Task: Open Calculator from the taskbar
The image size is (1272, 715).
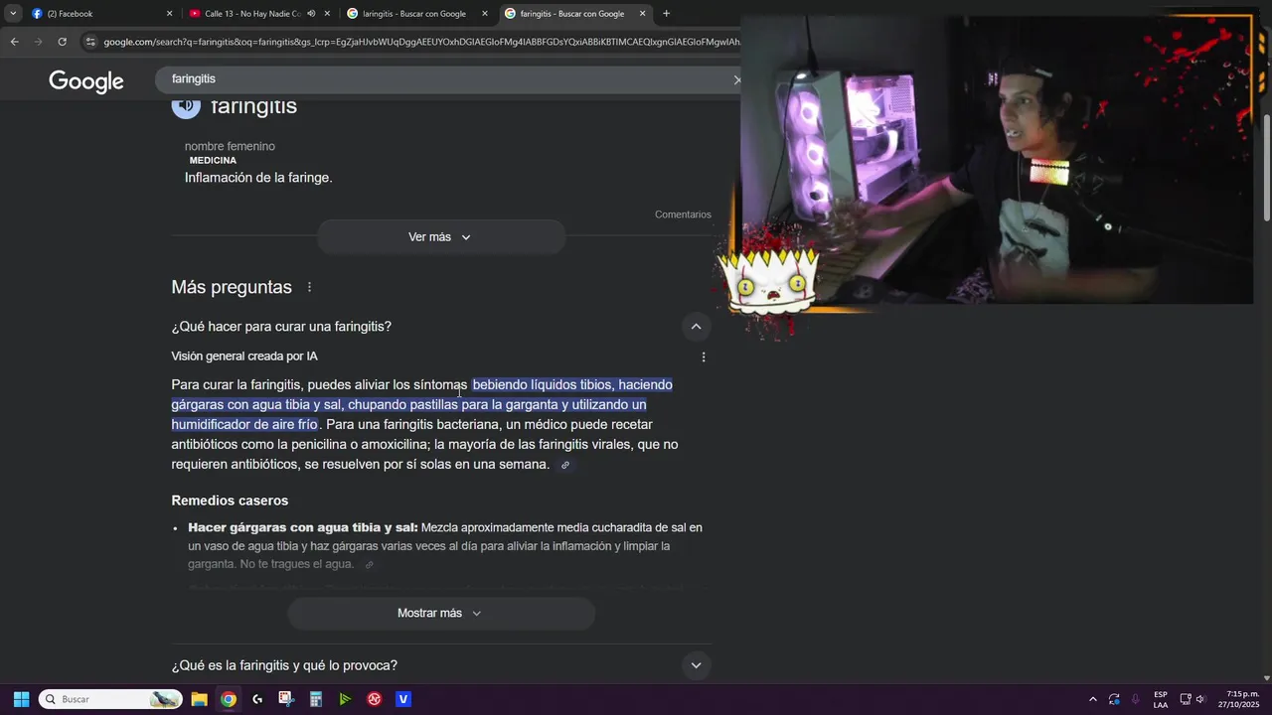Action: (x=316, y=699)
